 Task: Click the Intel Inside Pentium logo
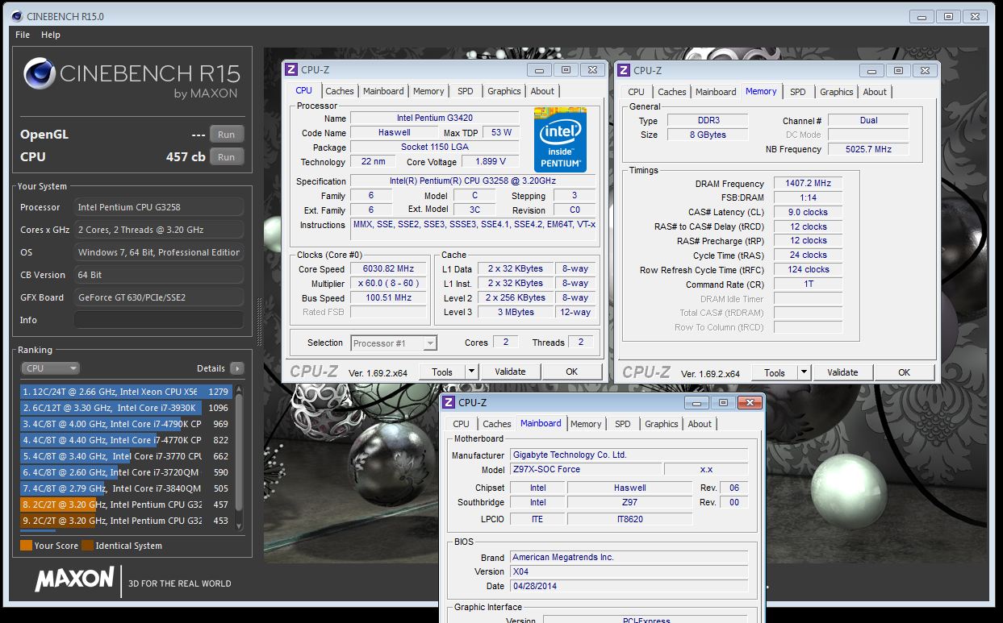pyautogui.click(x=560, y=140)
